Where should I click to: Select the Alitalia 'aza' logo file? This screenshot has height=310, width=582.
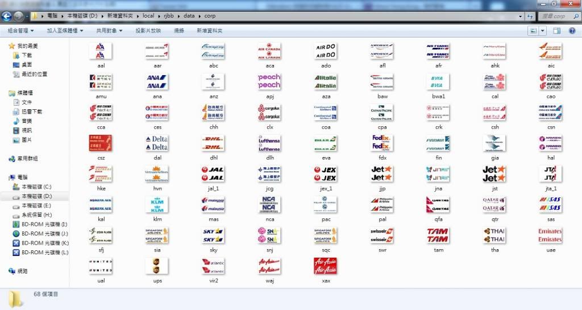click(326, 82)
